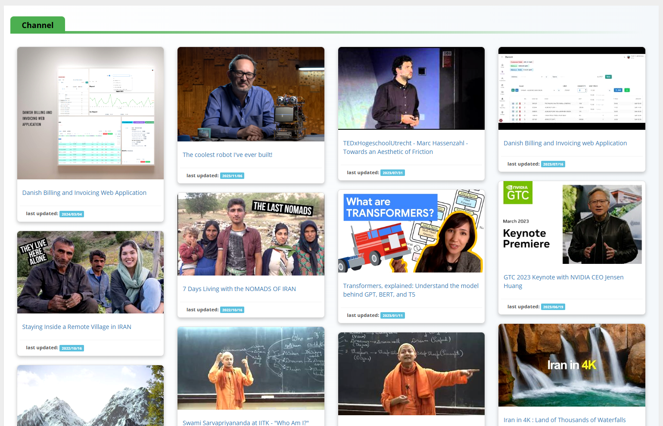Click the Iran in 4K waterfall thumbnail
Viewport: 663px width, 426px height.
coord(572,365)
